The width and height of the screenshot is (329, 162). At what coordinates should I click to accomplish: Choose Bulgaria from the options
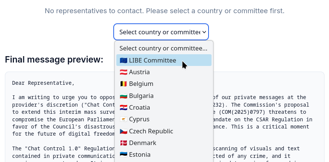[x=141, y=96]
